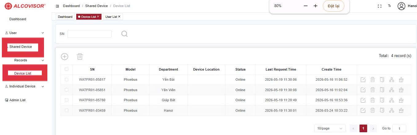Click the Last Request Time column header
This screenshot has width=417, height=135.
(281, 69)
